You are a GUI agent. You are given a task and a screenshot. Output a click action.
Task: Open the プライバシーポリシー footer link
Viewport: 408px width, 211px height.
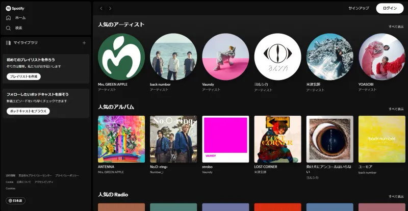(67, 176)
